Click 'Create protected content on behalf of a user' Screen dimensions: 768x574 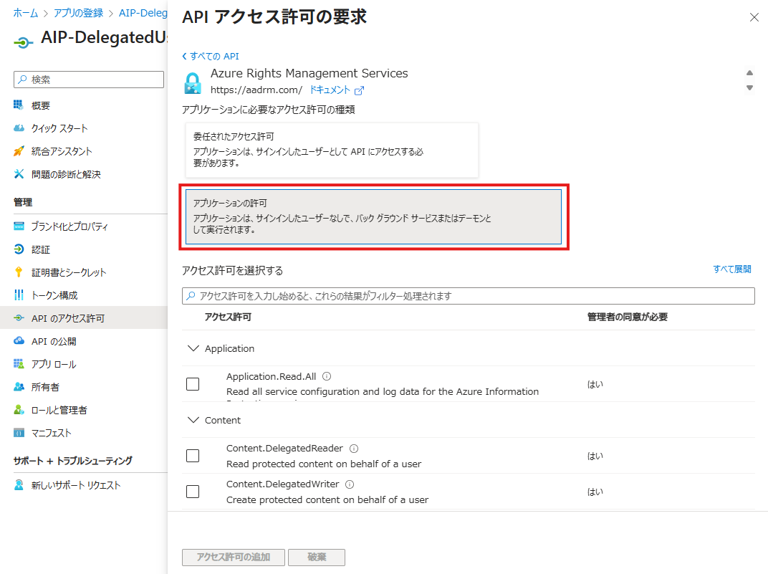coord(327,499)
